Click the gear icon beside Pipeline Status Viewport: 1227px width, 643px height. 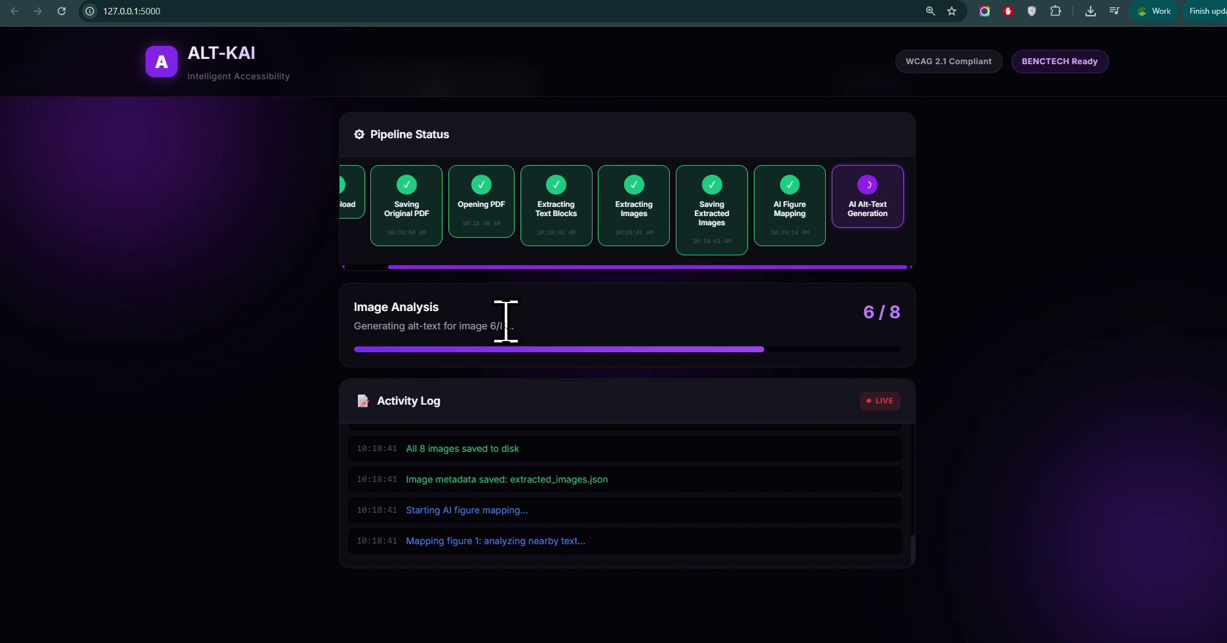click(x=359, y=134)
